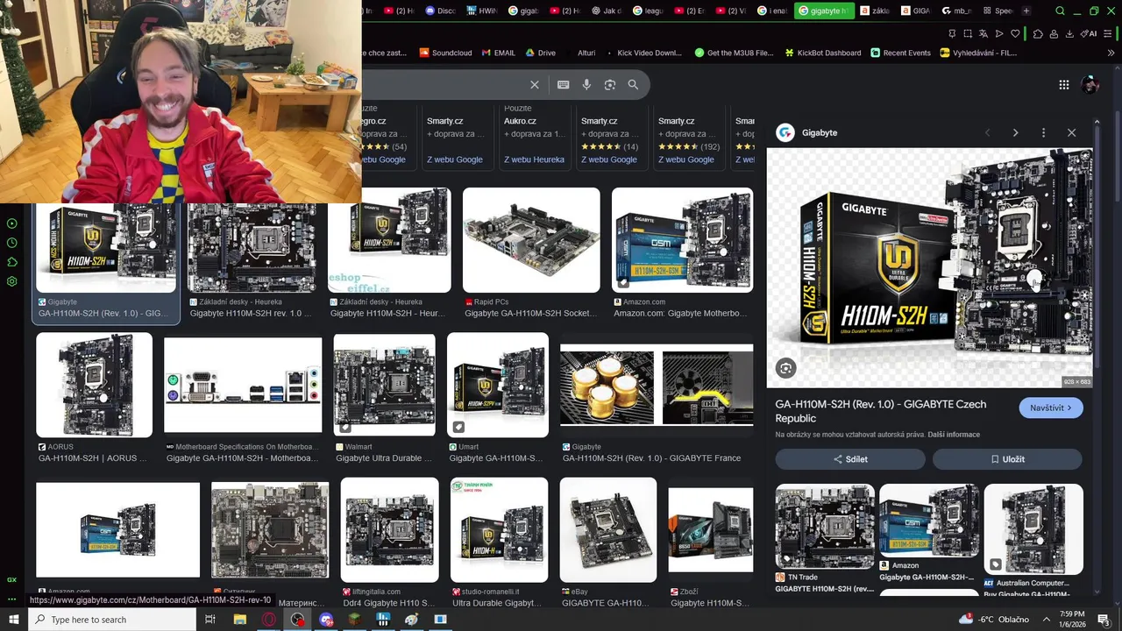This screenshot has width=1122, height=631.
Task: Expand the bookmarks bar overflow chevron
Action: point(1112,53)
